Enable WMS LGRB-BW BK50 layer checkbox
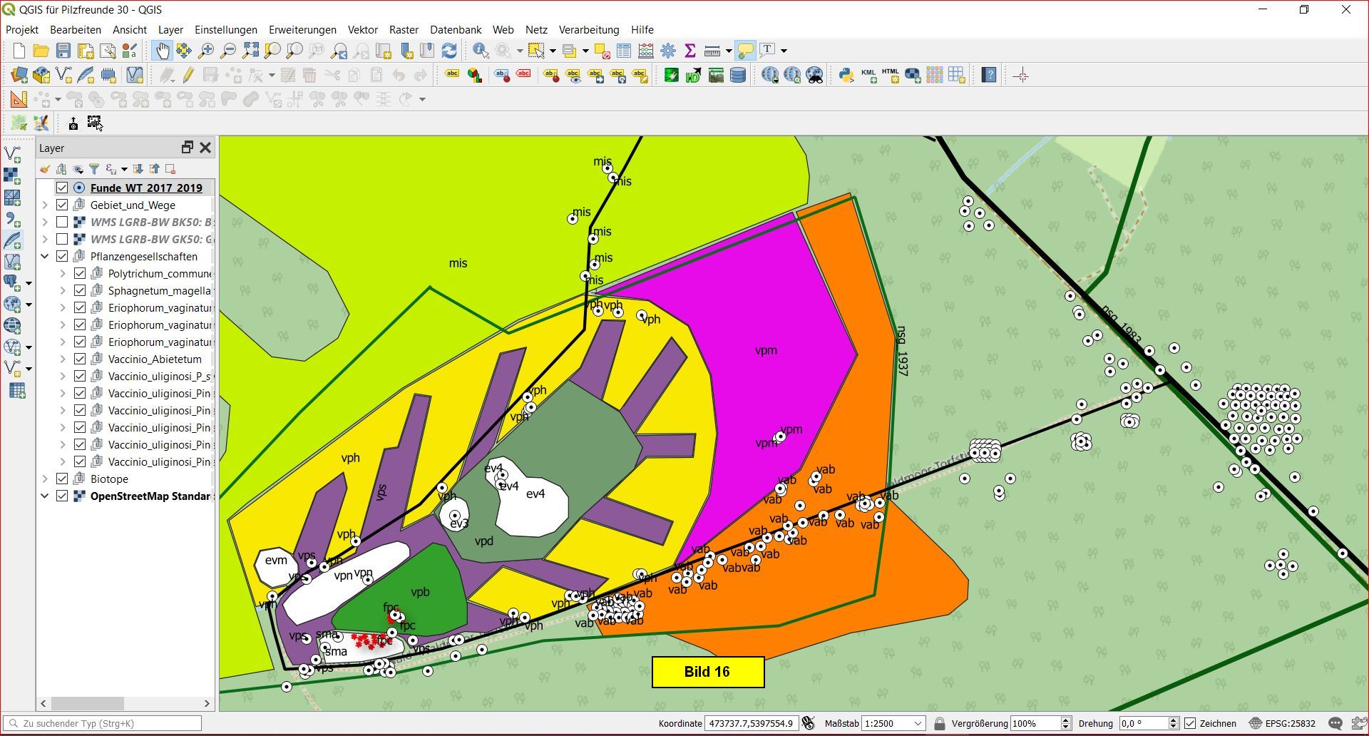The height and width of the screenshot is (736, 1369). (62, 223)
